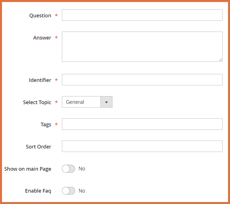The image size is (230, 204).
Task: Click the Question input field
Action: coord(142,15)
